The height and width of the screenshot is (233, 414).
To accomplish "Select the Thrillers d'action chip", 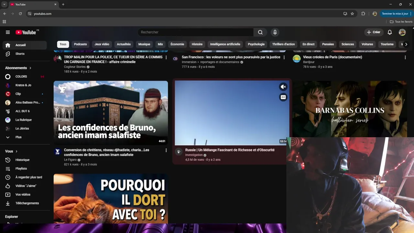I will tap(283, 44).
